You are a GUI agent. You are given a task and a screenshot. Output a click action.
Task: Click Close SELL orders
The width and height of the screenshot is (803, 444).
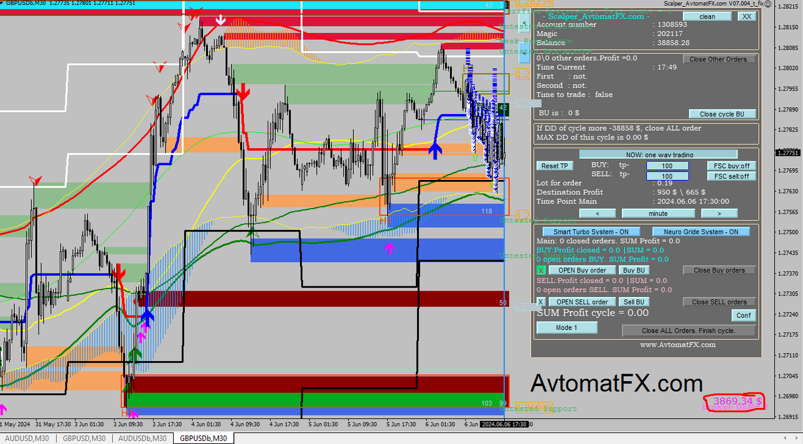pyautogui.click(x=720, y=302)
